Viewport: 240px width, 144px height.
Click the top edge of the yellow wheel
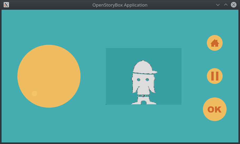(x=49, y=46)
